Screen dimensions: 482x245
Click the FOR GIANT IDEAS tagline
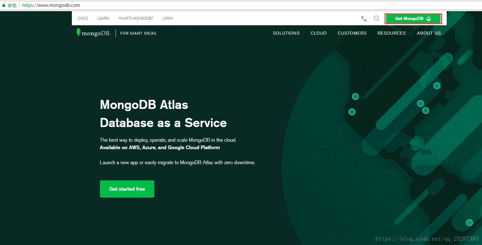pyautogui.click(x=138, y=33)
